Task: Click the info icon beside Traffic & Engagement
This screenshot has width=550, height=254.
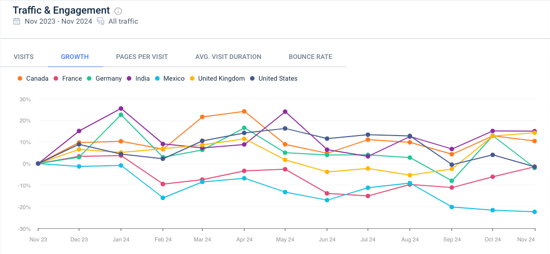Action: click(x=118, y=11)
